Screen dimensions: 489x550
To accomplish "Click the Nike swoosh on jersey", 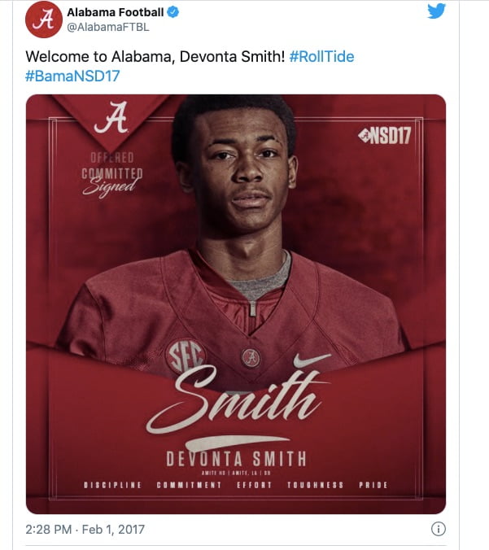I will coord(312,360).
